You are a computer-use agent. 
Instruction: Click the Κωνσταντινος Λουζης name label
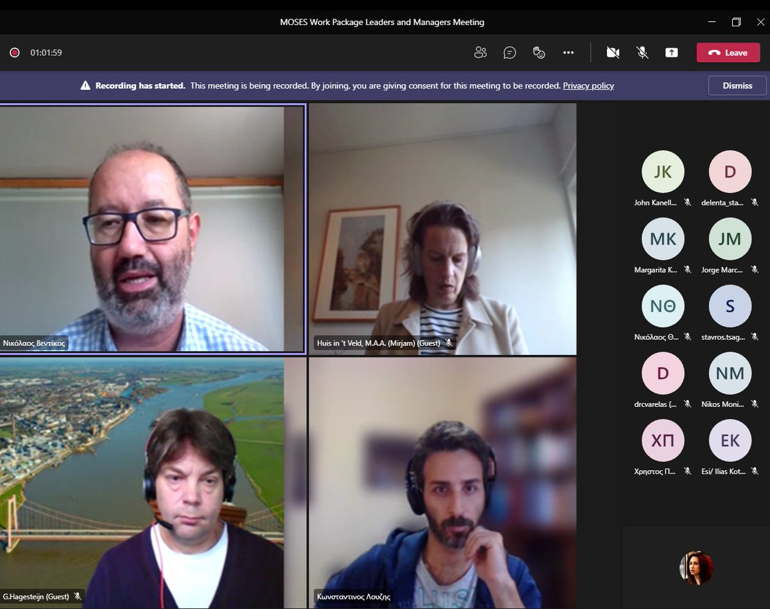pos(353,597)
